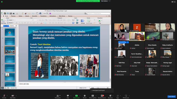Switch to the Slides pane tab
This screenshot has width=177, height=99.
(6, 26)
